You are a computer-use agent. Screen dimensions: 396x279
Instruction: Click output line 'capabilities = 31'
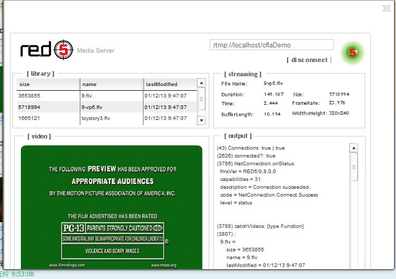click(240, 179)
